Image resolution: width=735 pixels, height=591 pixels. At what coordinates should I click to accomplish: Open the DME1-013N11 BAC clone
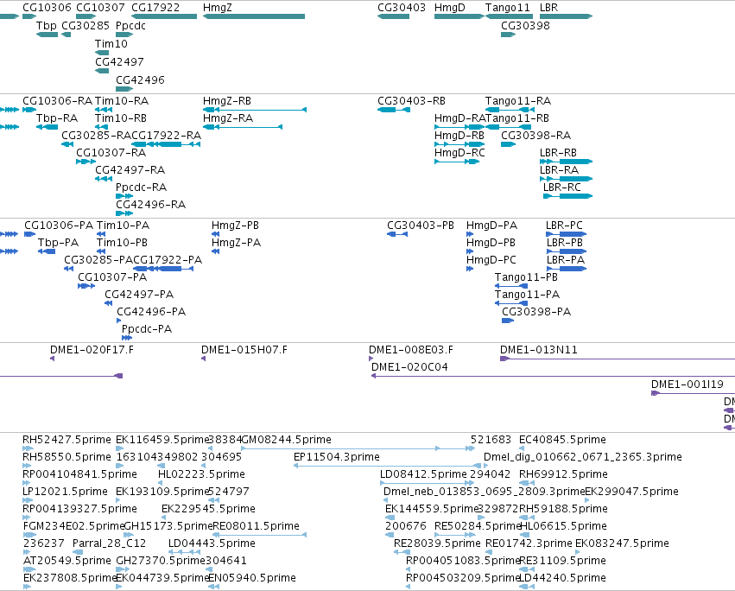click(618, 359)
